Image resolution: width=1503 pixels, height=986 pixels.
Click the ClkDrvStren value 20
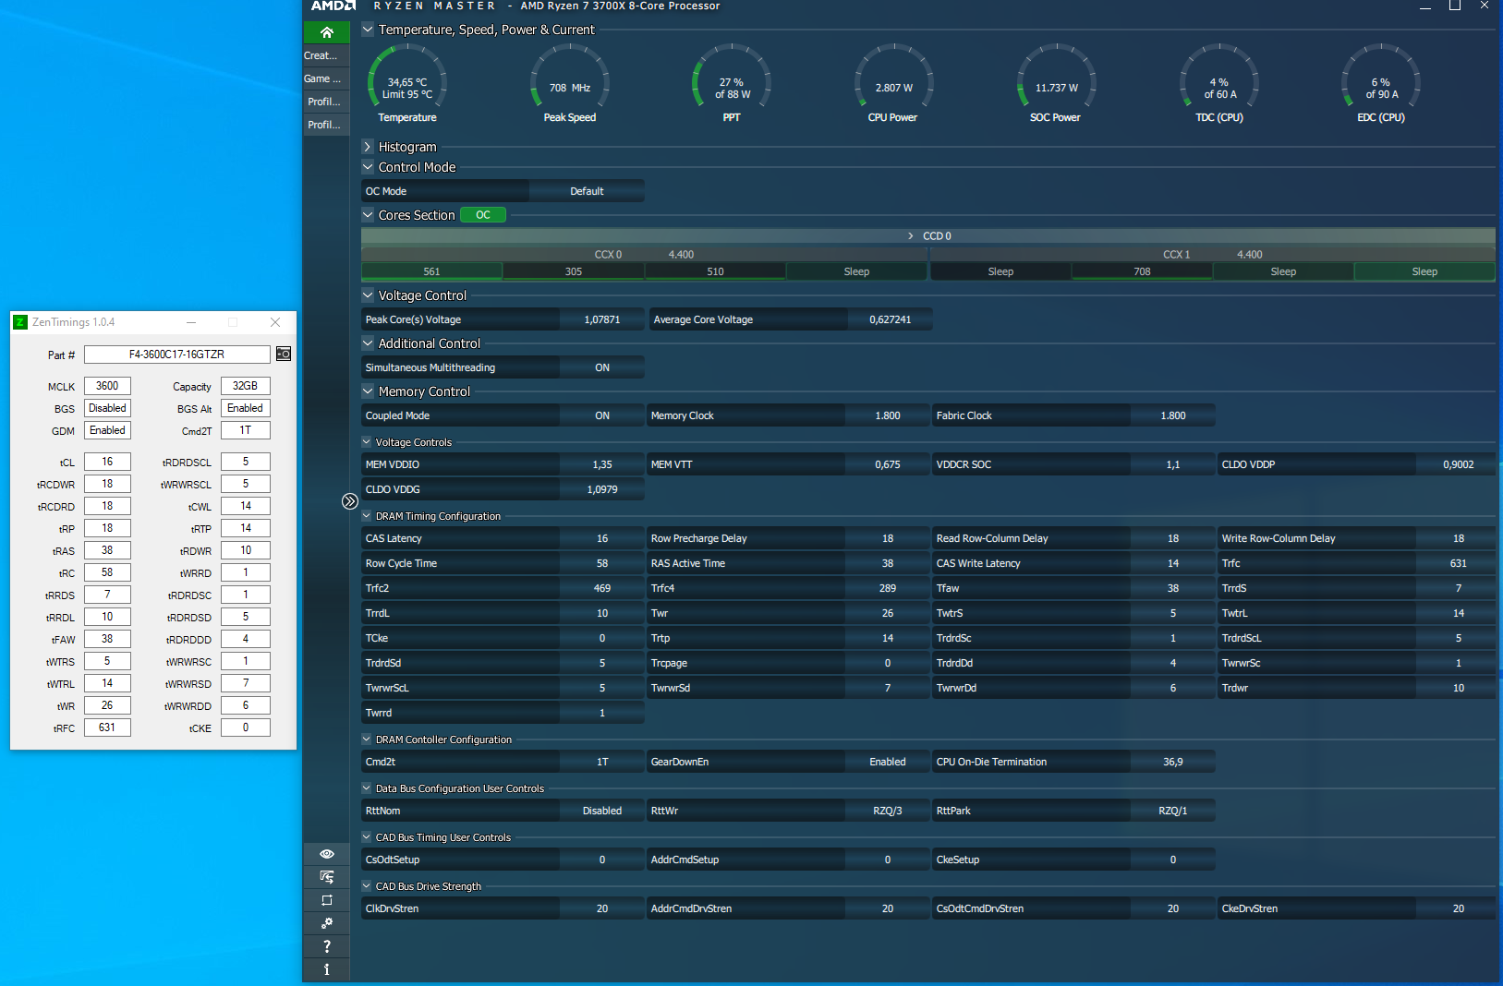(602, 908)
